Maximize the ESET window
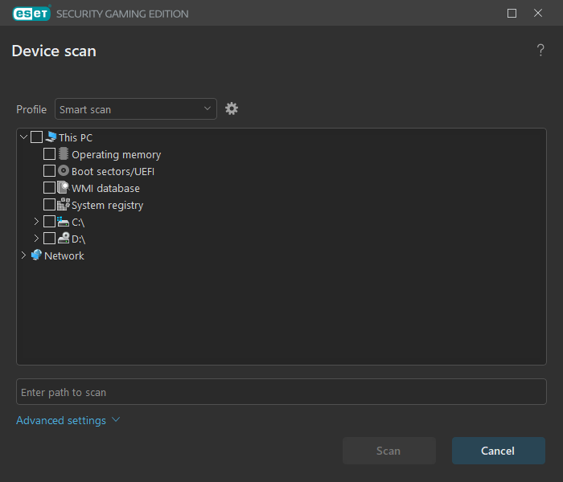This screenshot has height=482, width=563. [x=512, y=14]
